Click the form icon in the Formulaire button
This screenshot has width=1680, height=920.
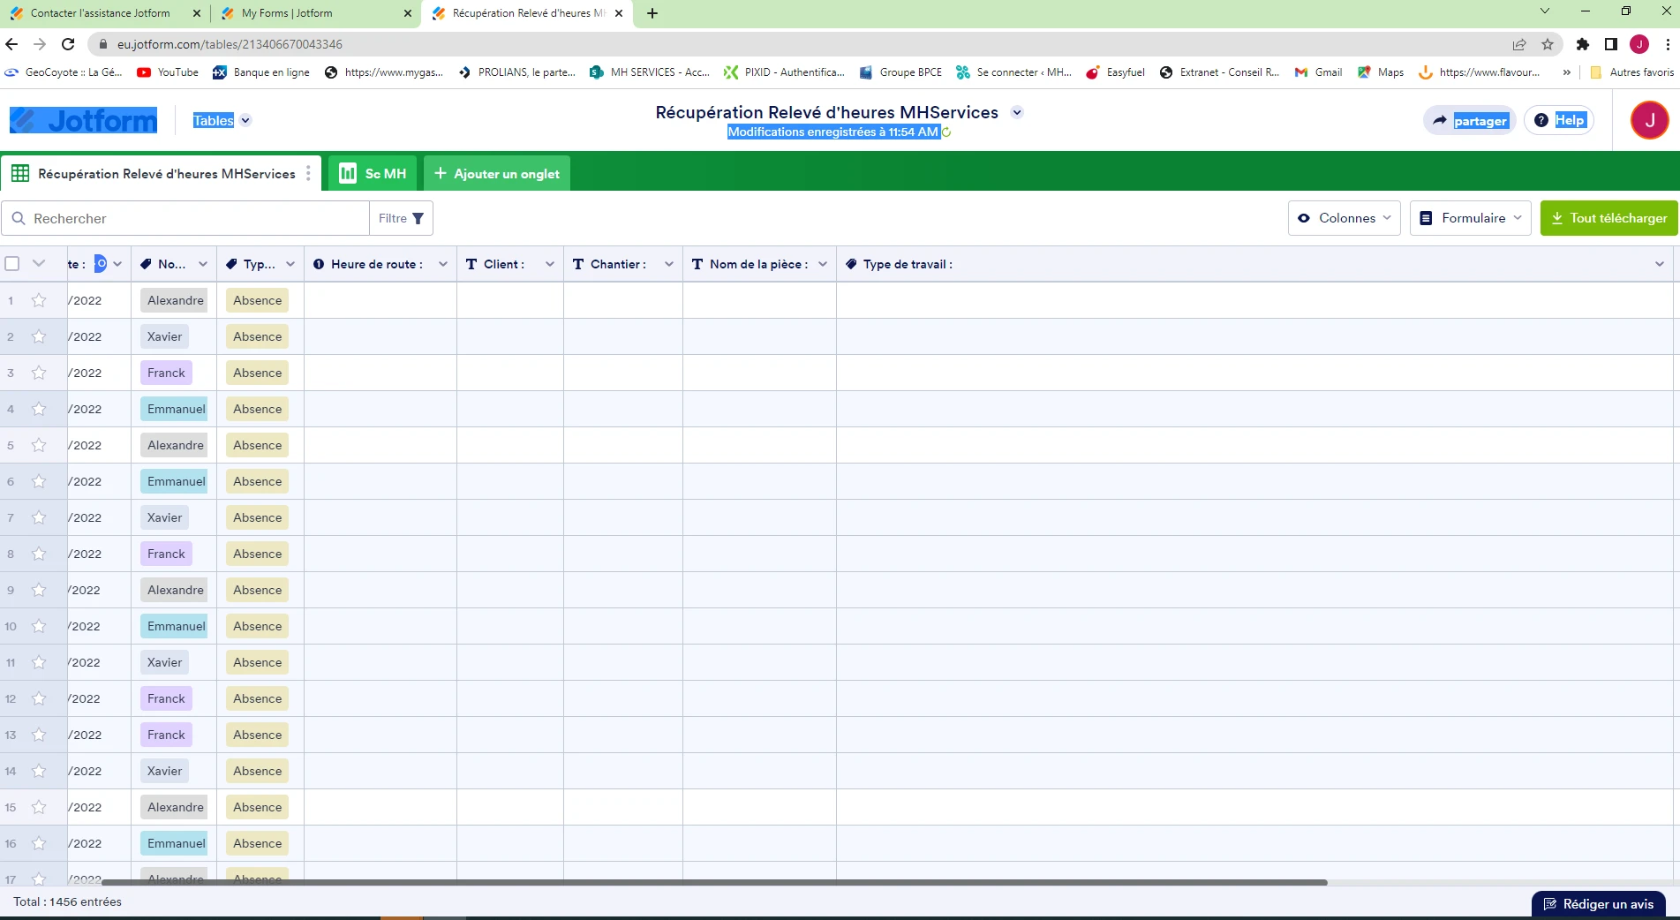[1427, 218]
